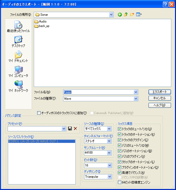Open 最近使ったファイル in places bar
176x190 pixels.
[18, 27]
